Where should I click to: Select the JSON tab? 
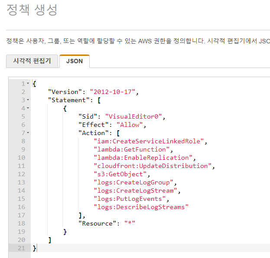(x=75, y=61)
